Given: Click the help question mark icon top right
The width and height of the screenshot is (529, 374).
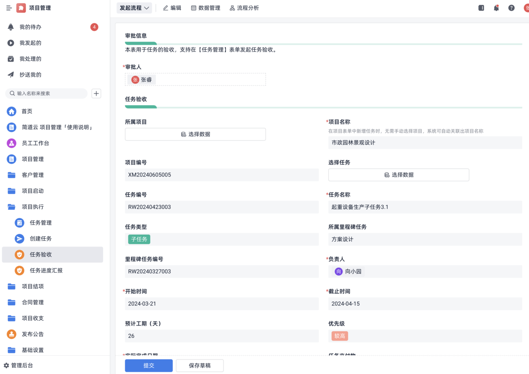Looking at the screenshot, I should point(511,7).
